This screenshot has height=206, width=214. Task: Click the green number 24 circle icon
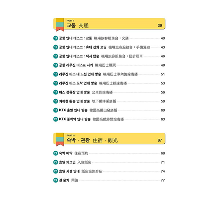56,180
